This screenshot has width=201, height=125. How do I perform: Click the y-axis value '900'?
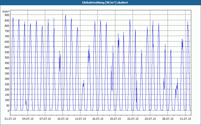[7, 15]
